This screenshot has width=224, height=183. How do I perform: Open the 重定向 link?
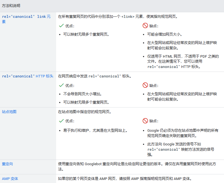(8, 164)
